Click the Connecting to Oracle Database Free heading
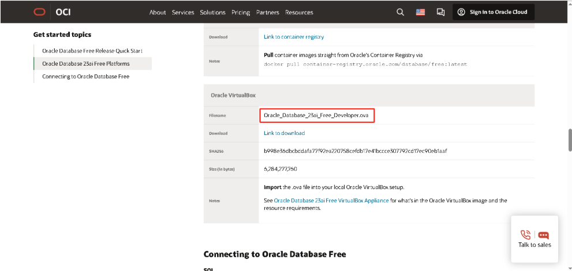Image resolution: width=572 pixels, height=271 pixels. 275,254
